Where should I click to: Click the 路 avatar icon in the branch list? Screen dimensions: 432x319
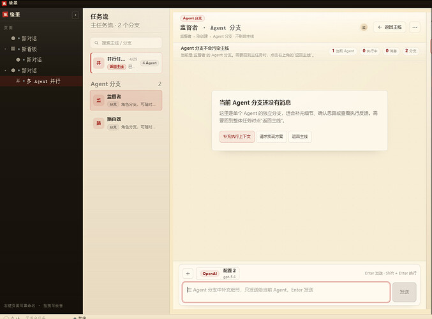pyautogui.click(x=99, y=123)
